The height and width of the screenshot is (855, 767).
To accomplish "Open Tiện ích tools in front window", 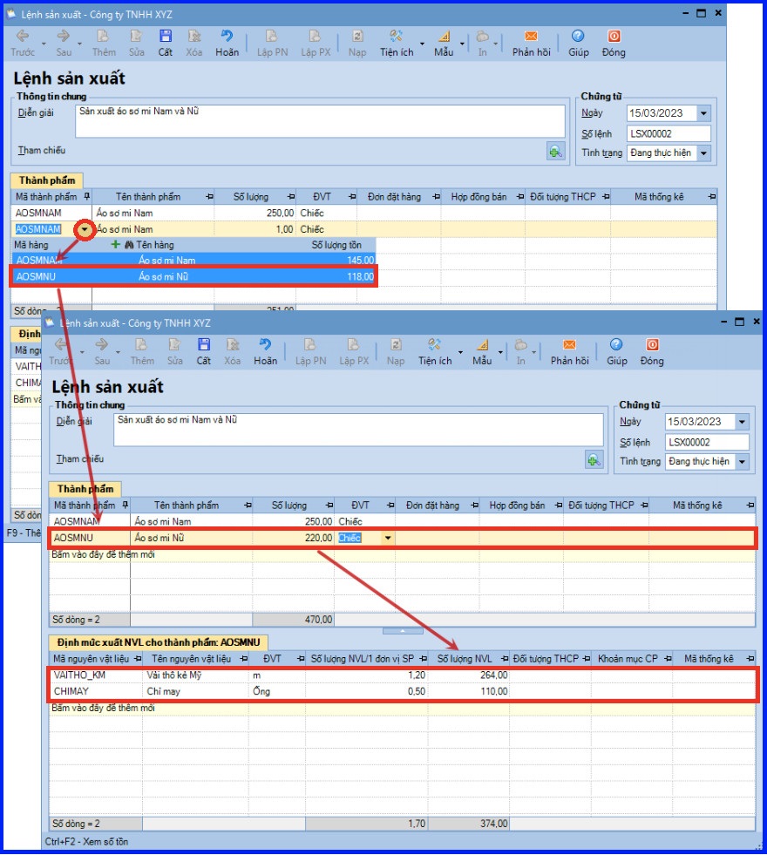I will [434, 344].
